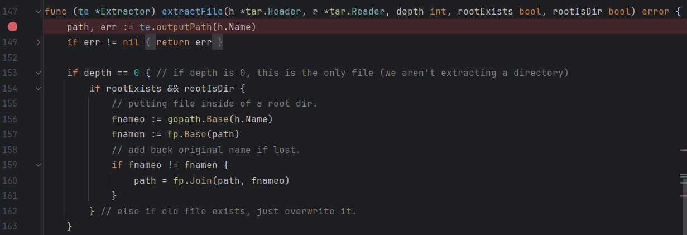Viewport: 687px width, 235px height.
Task: Collapse the 'if fnameo != fnamen' block
Action: [x=37, y=165]
